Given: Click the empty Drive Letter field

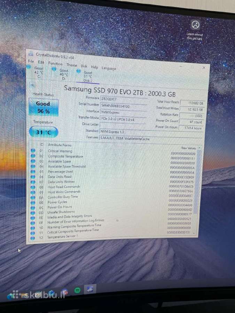Looking at the screenshot, I should (x=123, y=125).
